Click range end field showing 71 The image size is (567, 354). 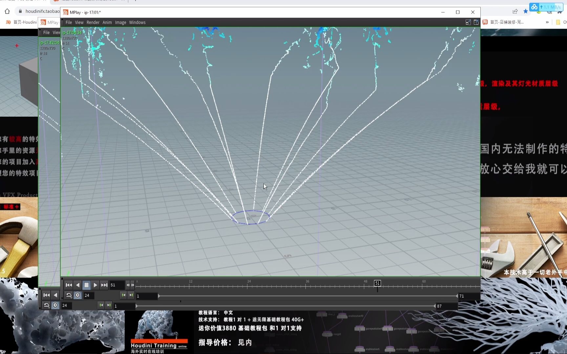click(469, 296)
